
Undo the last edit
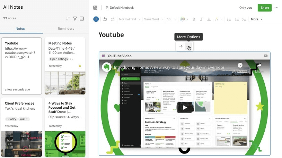(x=105, y=19)
